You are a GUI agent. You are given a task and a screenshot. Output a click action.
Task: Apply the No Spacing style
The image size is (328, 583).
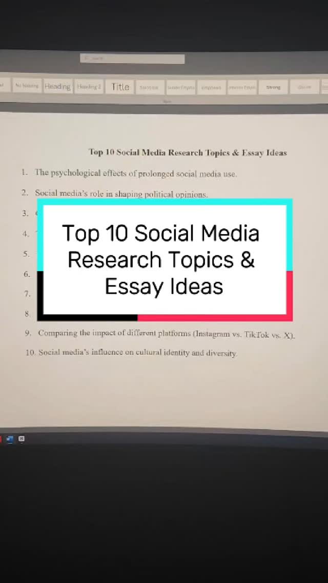(27, 86)
